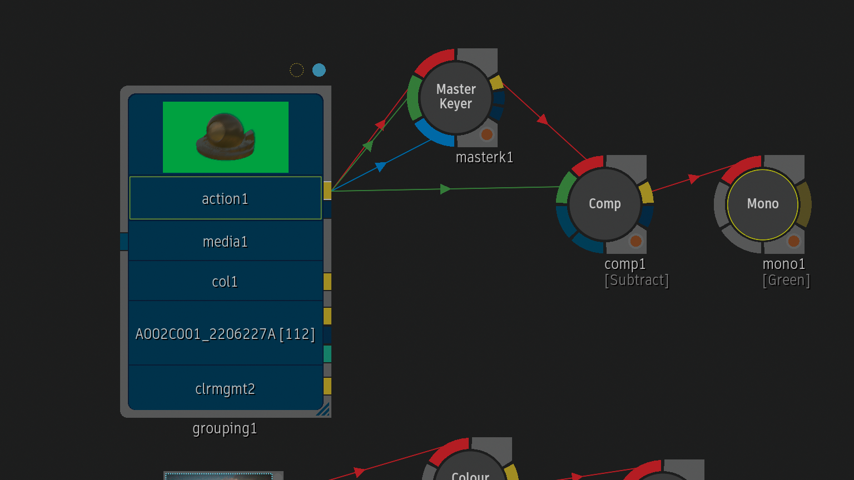Click Master Keyer's green back input tab
Screen dimensions: 854x480
[x=414, y=98]
